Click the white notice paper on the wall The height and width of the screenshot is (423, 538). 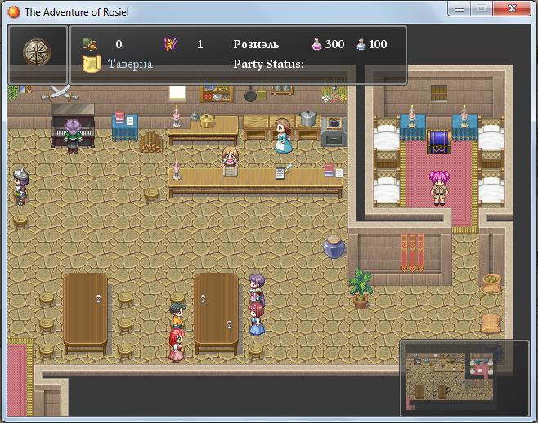177,92
